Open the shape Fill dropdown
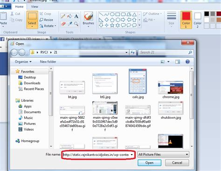The width and height of the screenshot is (221, 171). coord(149,20)
